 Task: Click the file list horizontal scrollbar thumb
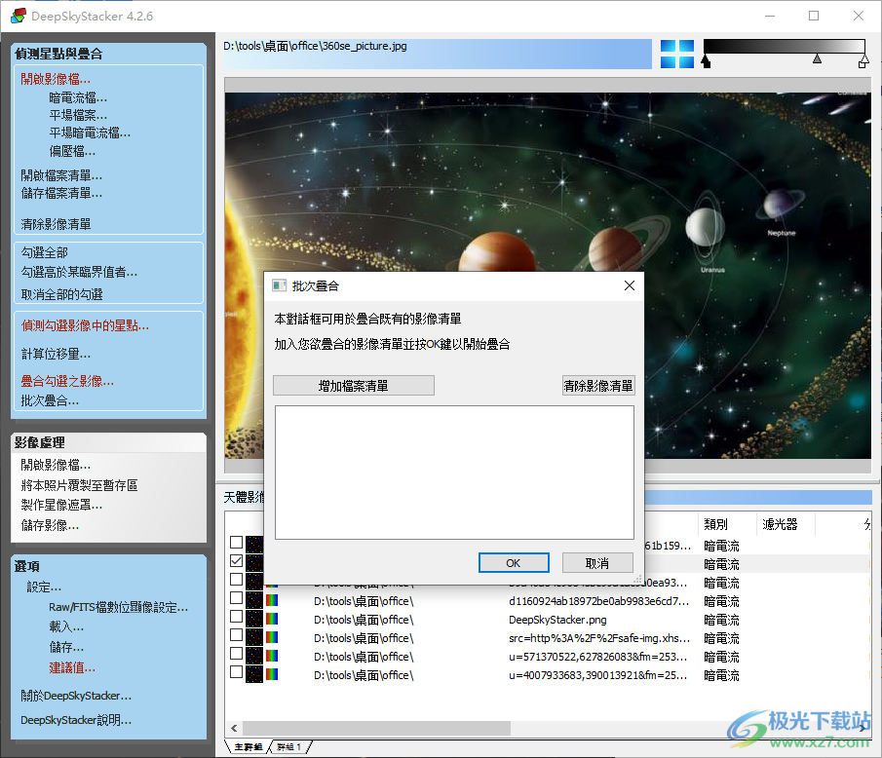376,728
